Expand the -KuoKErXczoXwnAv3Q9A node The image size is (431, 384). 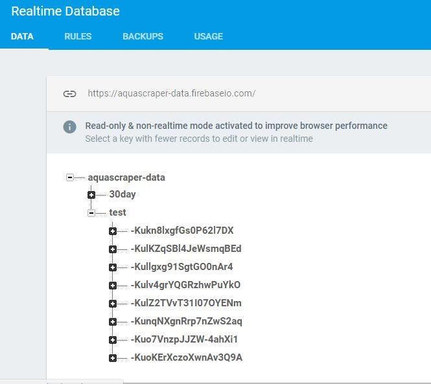[x=113, y=358]
